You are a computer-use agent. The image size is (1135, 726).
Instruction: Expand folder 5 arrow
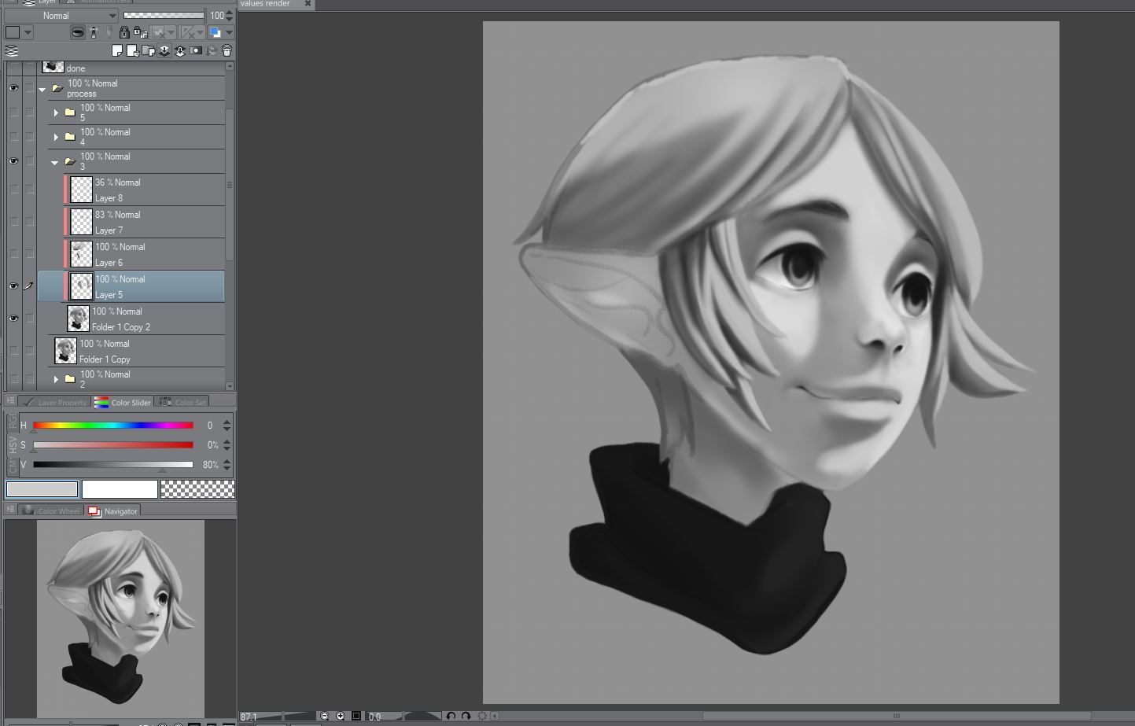click(x=56, y=112)
